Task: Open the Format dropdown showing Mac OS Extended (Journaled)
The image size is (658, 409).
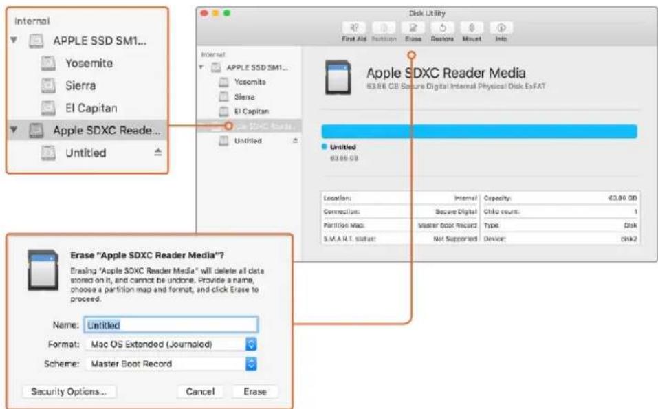Action: (171, 344)
